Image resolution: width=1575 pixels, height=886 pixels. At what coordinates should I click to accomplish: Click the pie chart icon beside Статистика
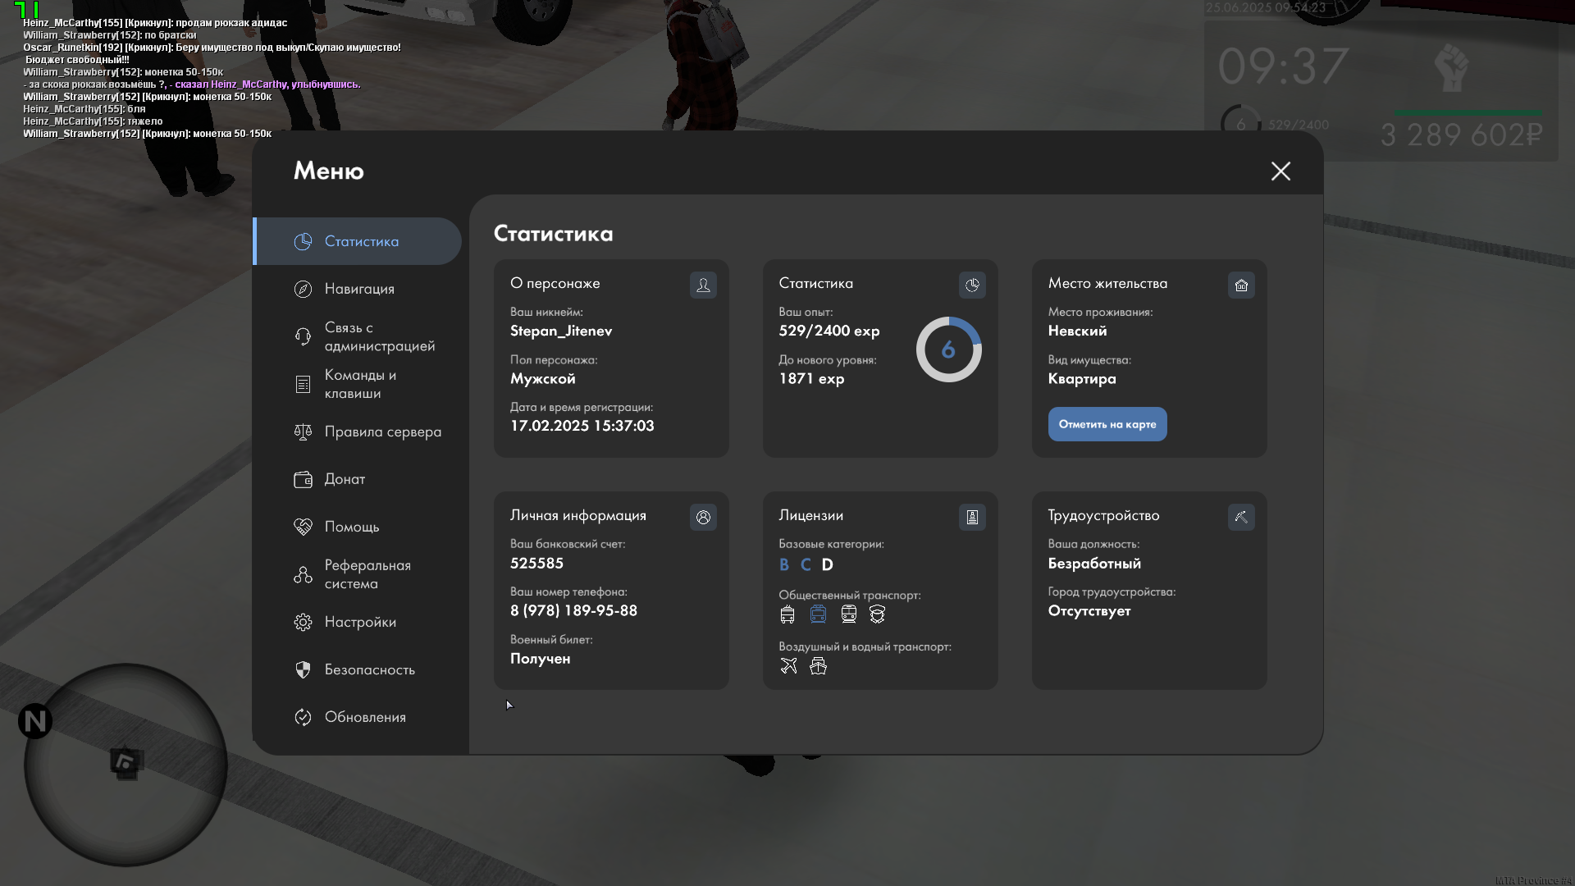[303, 241]
